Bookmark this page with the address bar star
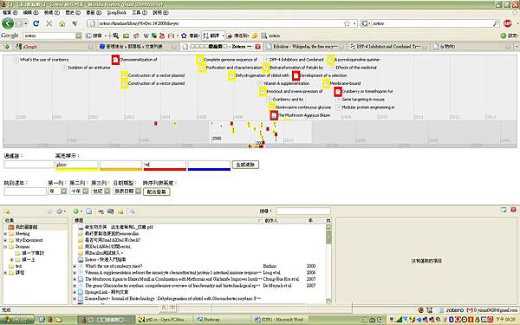Viewport: 520px width, 325px height. (347, 23)
